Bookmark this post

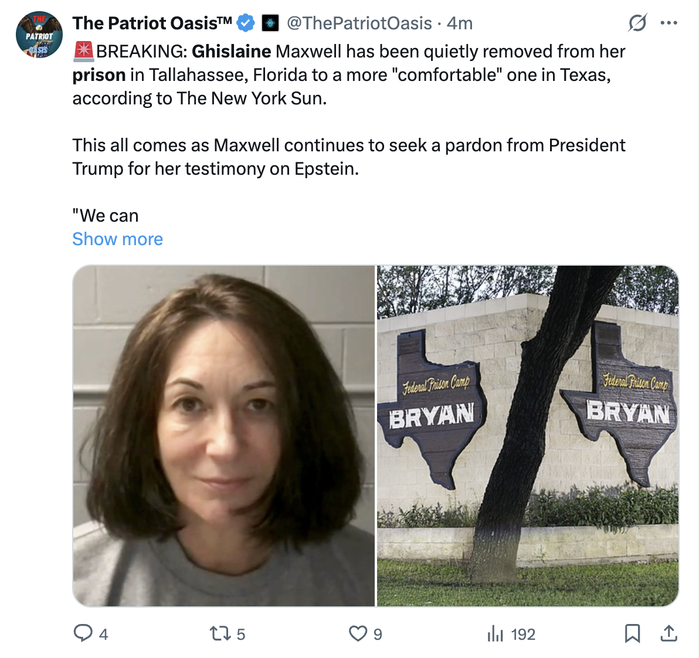click(632, 633)
